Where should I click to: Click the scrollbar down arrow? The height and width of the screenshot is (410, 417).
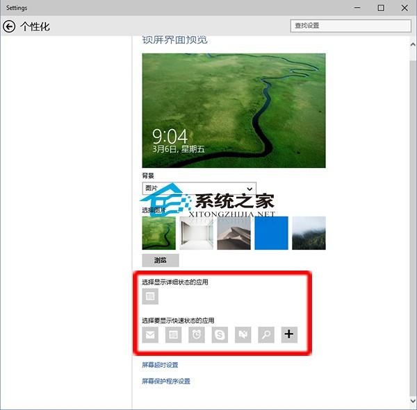(413, 400)
